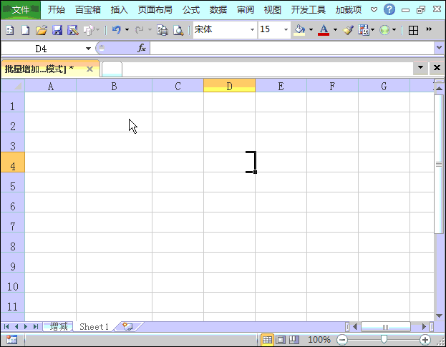Screen dimensions: 446x347
Task: Open the Name Box dropdown arrow
Action: [x=89, y=49]
